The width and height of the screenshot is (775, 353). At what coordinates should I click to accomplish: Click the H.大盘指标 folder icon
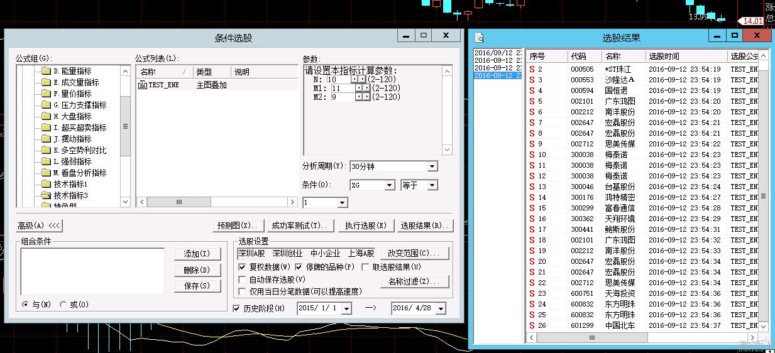click(x=46, y=116)
